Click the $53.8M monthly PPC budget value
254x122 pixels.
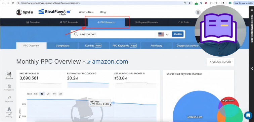pos(121,78)
